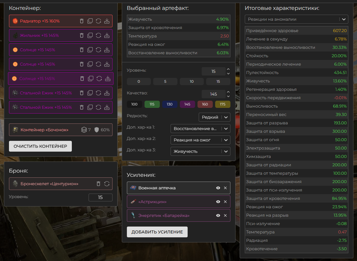The height and width of the screenshot is (261, 357).
Task: Expand the Реакции на аномалии dropdown
Action: pos(296,19)
